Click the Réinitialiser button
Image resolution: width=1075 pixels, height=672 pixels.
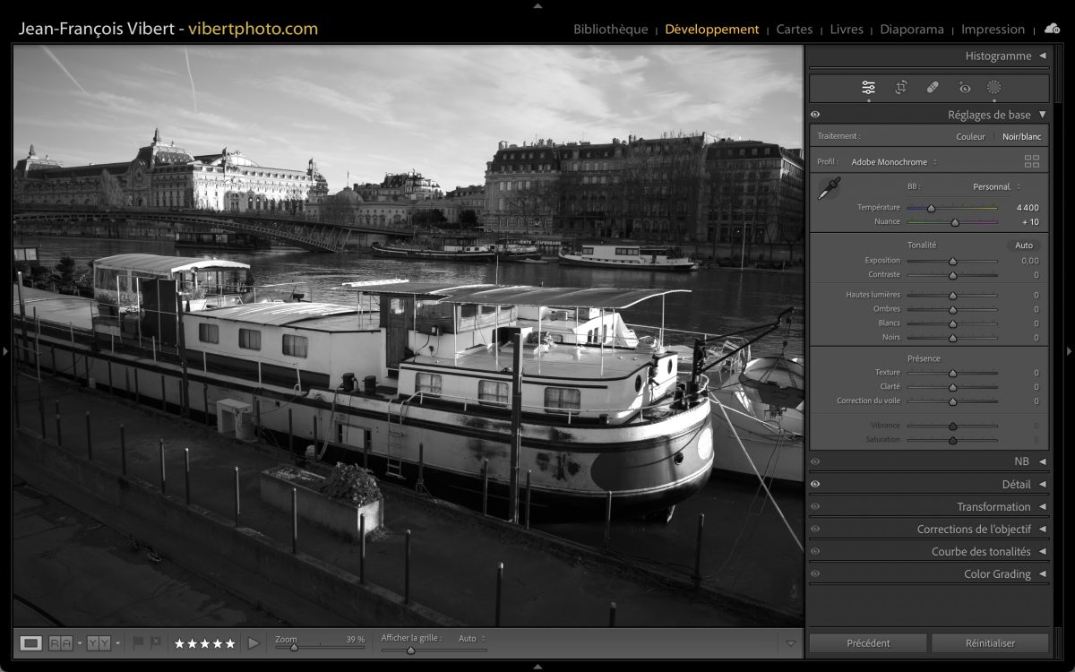tap(989, 643)
